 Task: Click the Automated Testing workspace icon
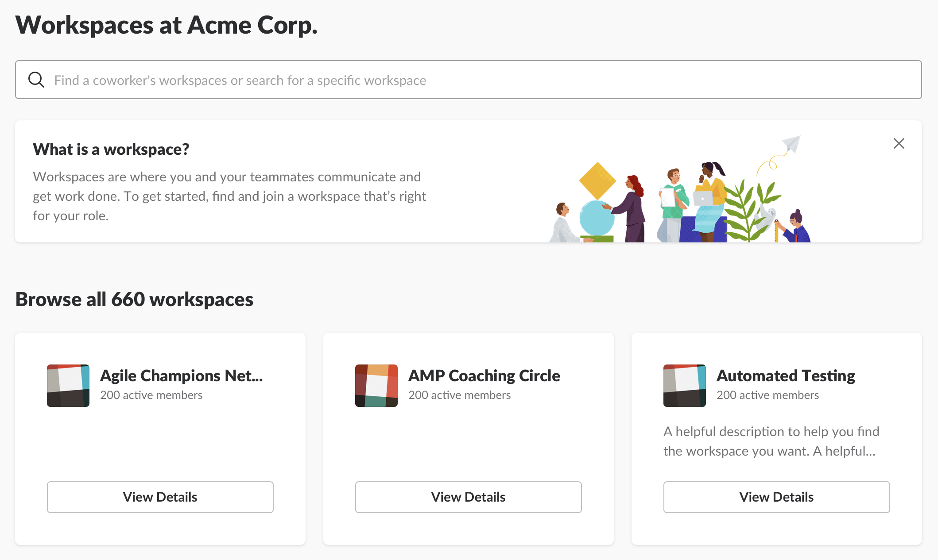(685, 386)
